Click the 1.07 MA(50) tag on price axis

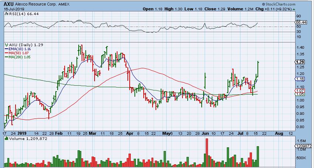point(300,91)
